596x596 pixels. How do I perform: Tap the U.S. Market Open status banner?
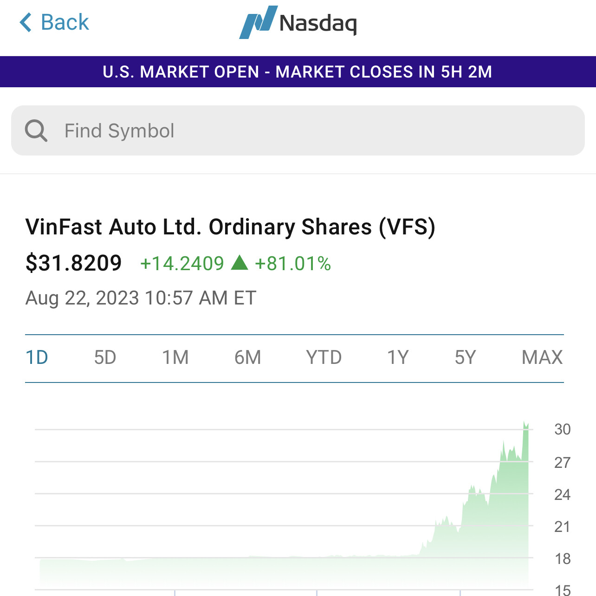point(298,72)
